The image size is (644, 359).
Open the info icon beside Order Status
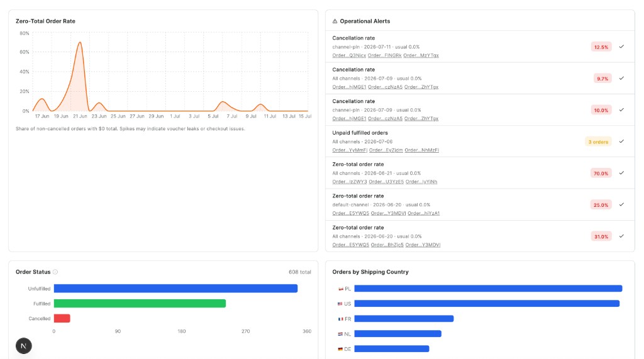(55, 272)
